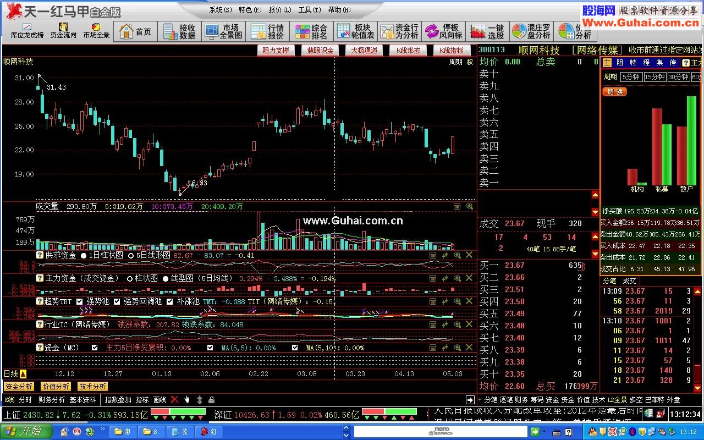Switch to 5分钟 period tab
This screenshot has height=440, width=704.
(631, 77)
